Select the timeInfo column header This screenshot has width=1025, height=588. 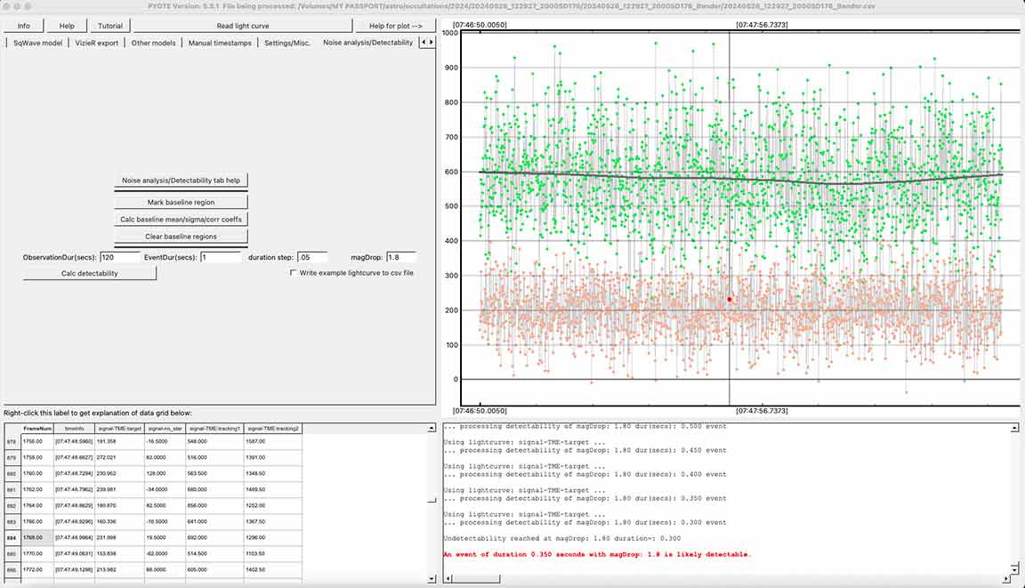[75, 429]
